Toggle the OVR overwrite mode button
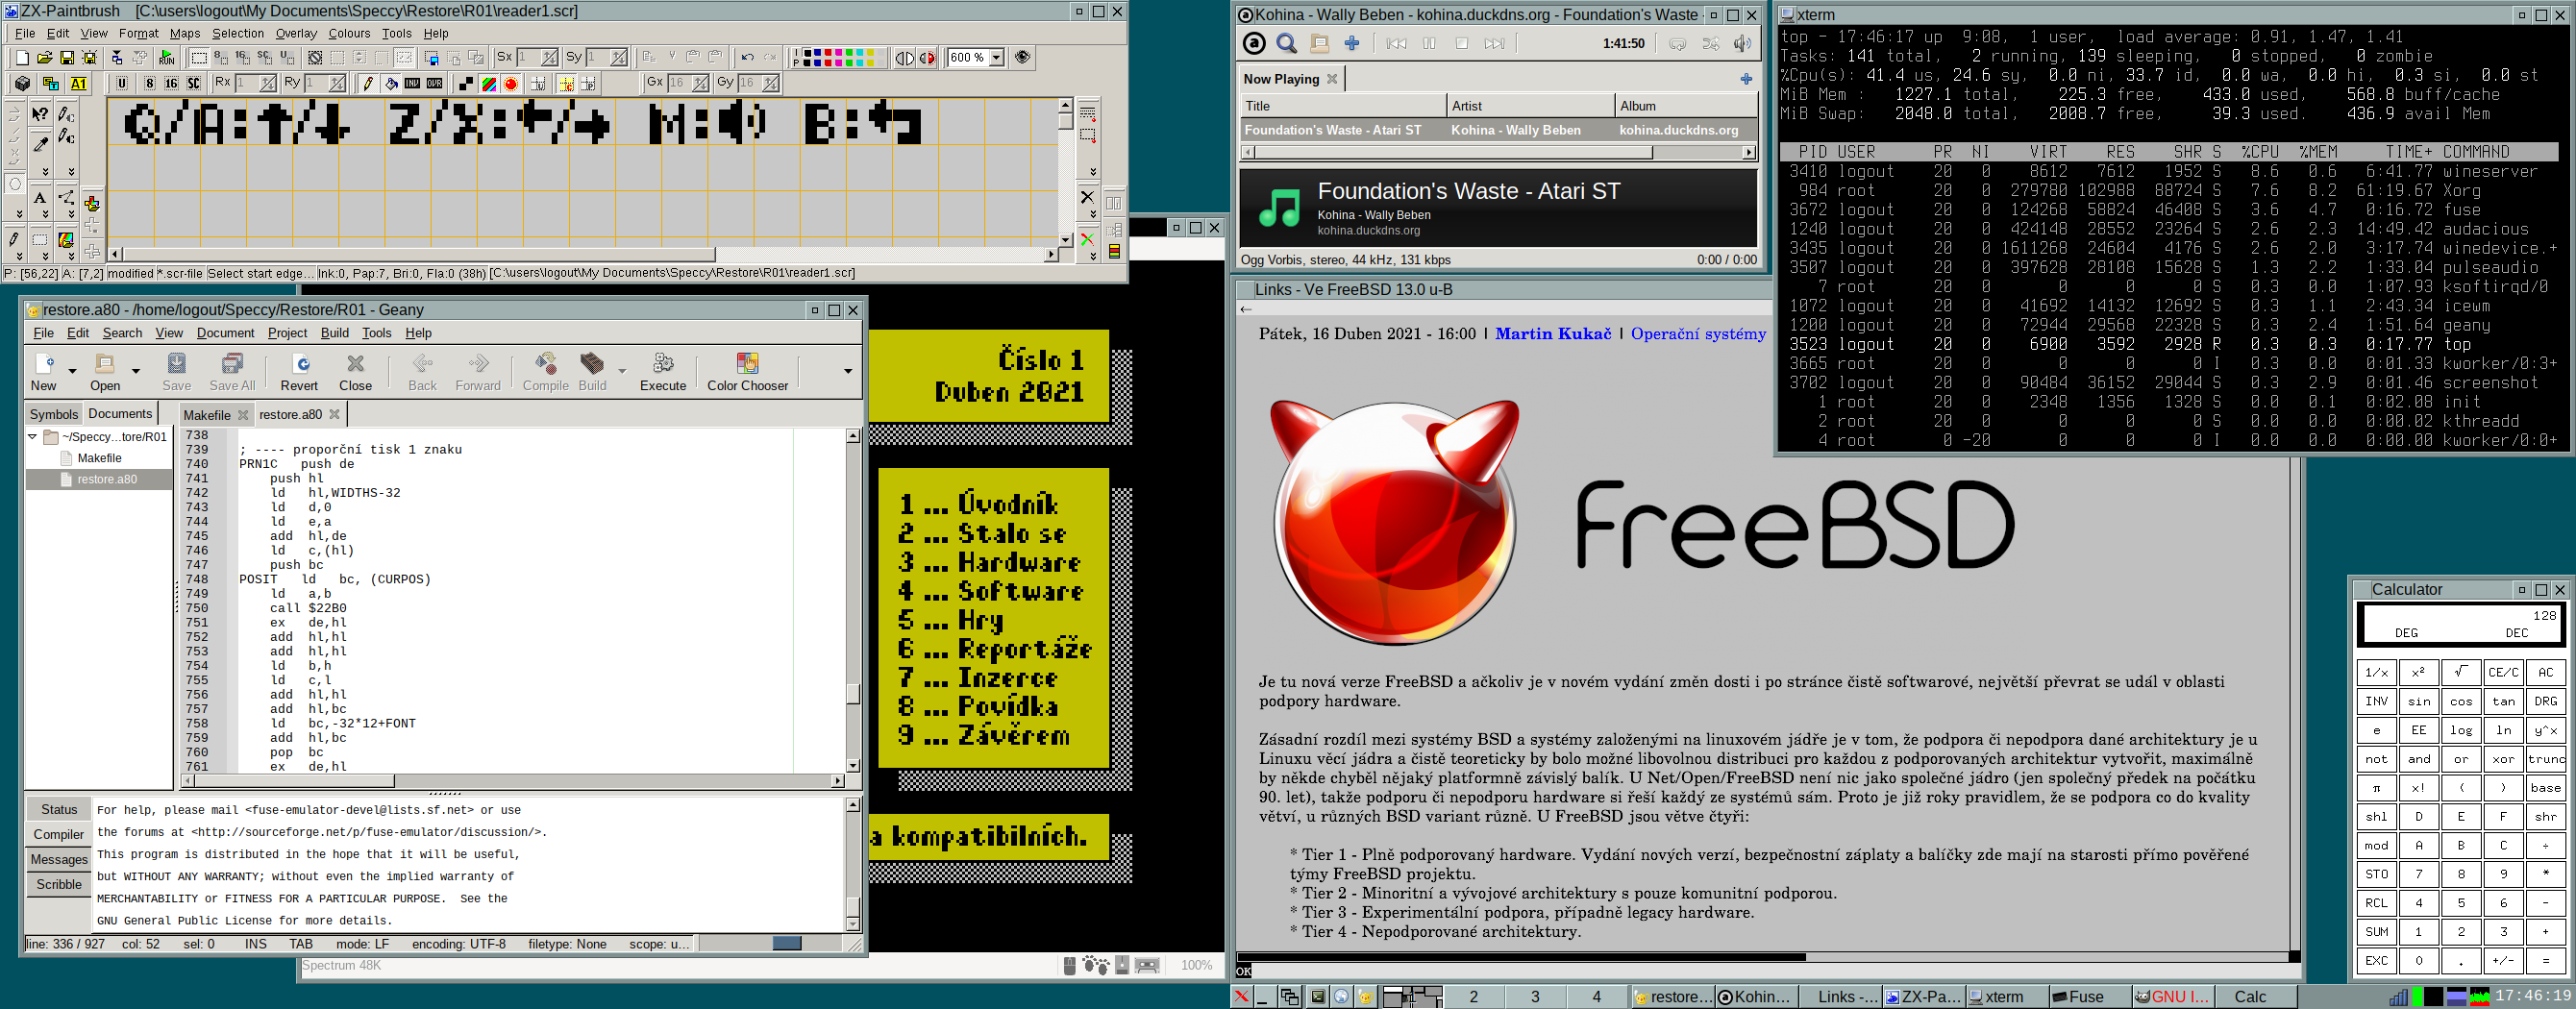The height and width of the screenshot is (1009, 2576). click(434, 84)
